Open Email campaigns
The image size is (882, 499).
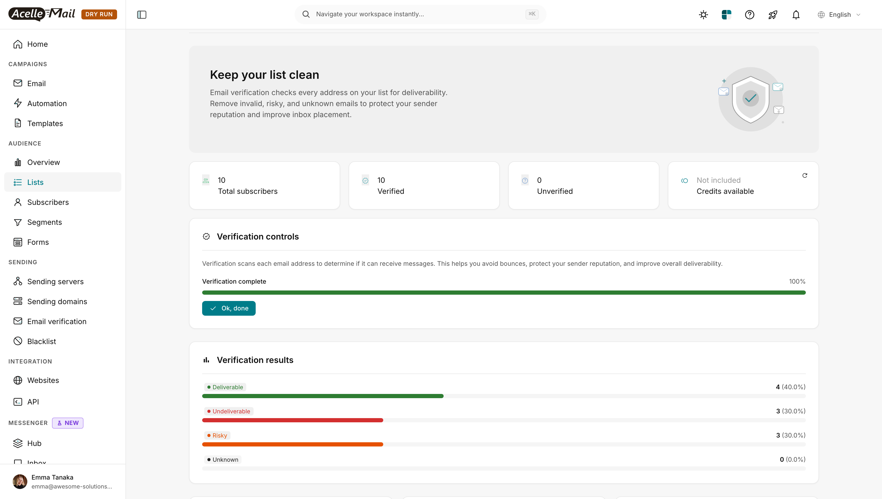[63, 83]
